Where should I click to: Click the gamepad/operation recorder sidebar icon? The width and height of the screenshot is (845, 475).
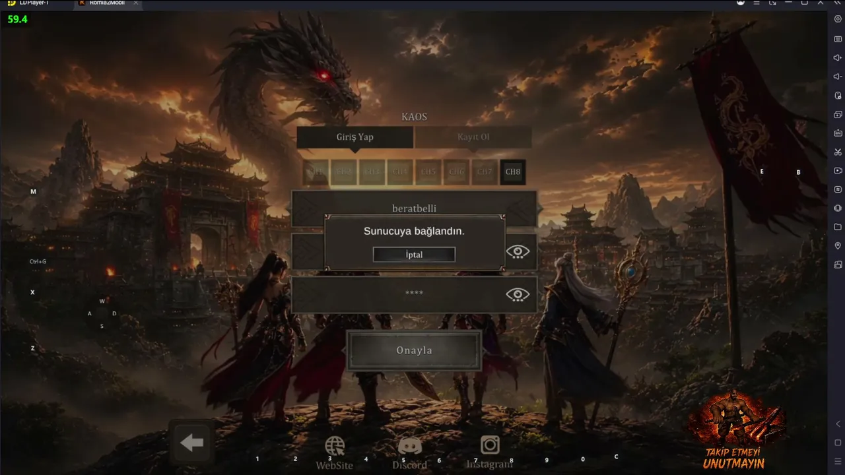838,133
